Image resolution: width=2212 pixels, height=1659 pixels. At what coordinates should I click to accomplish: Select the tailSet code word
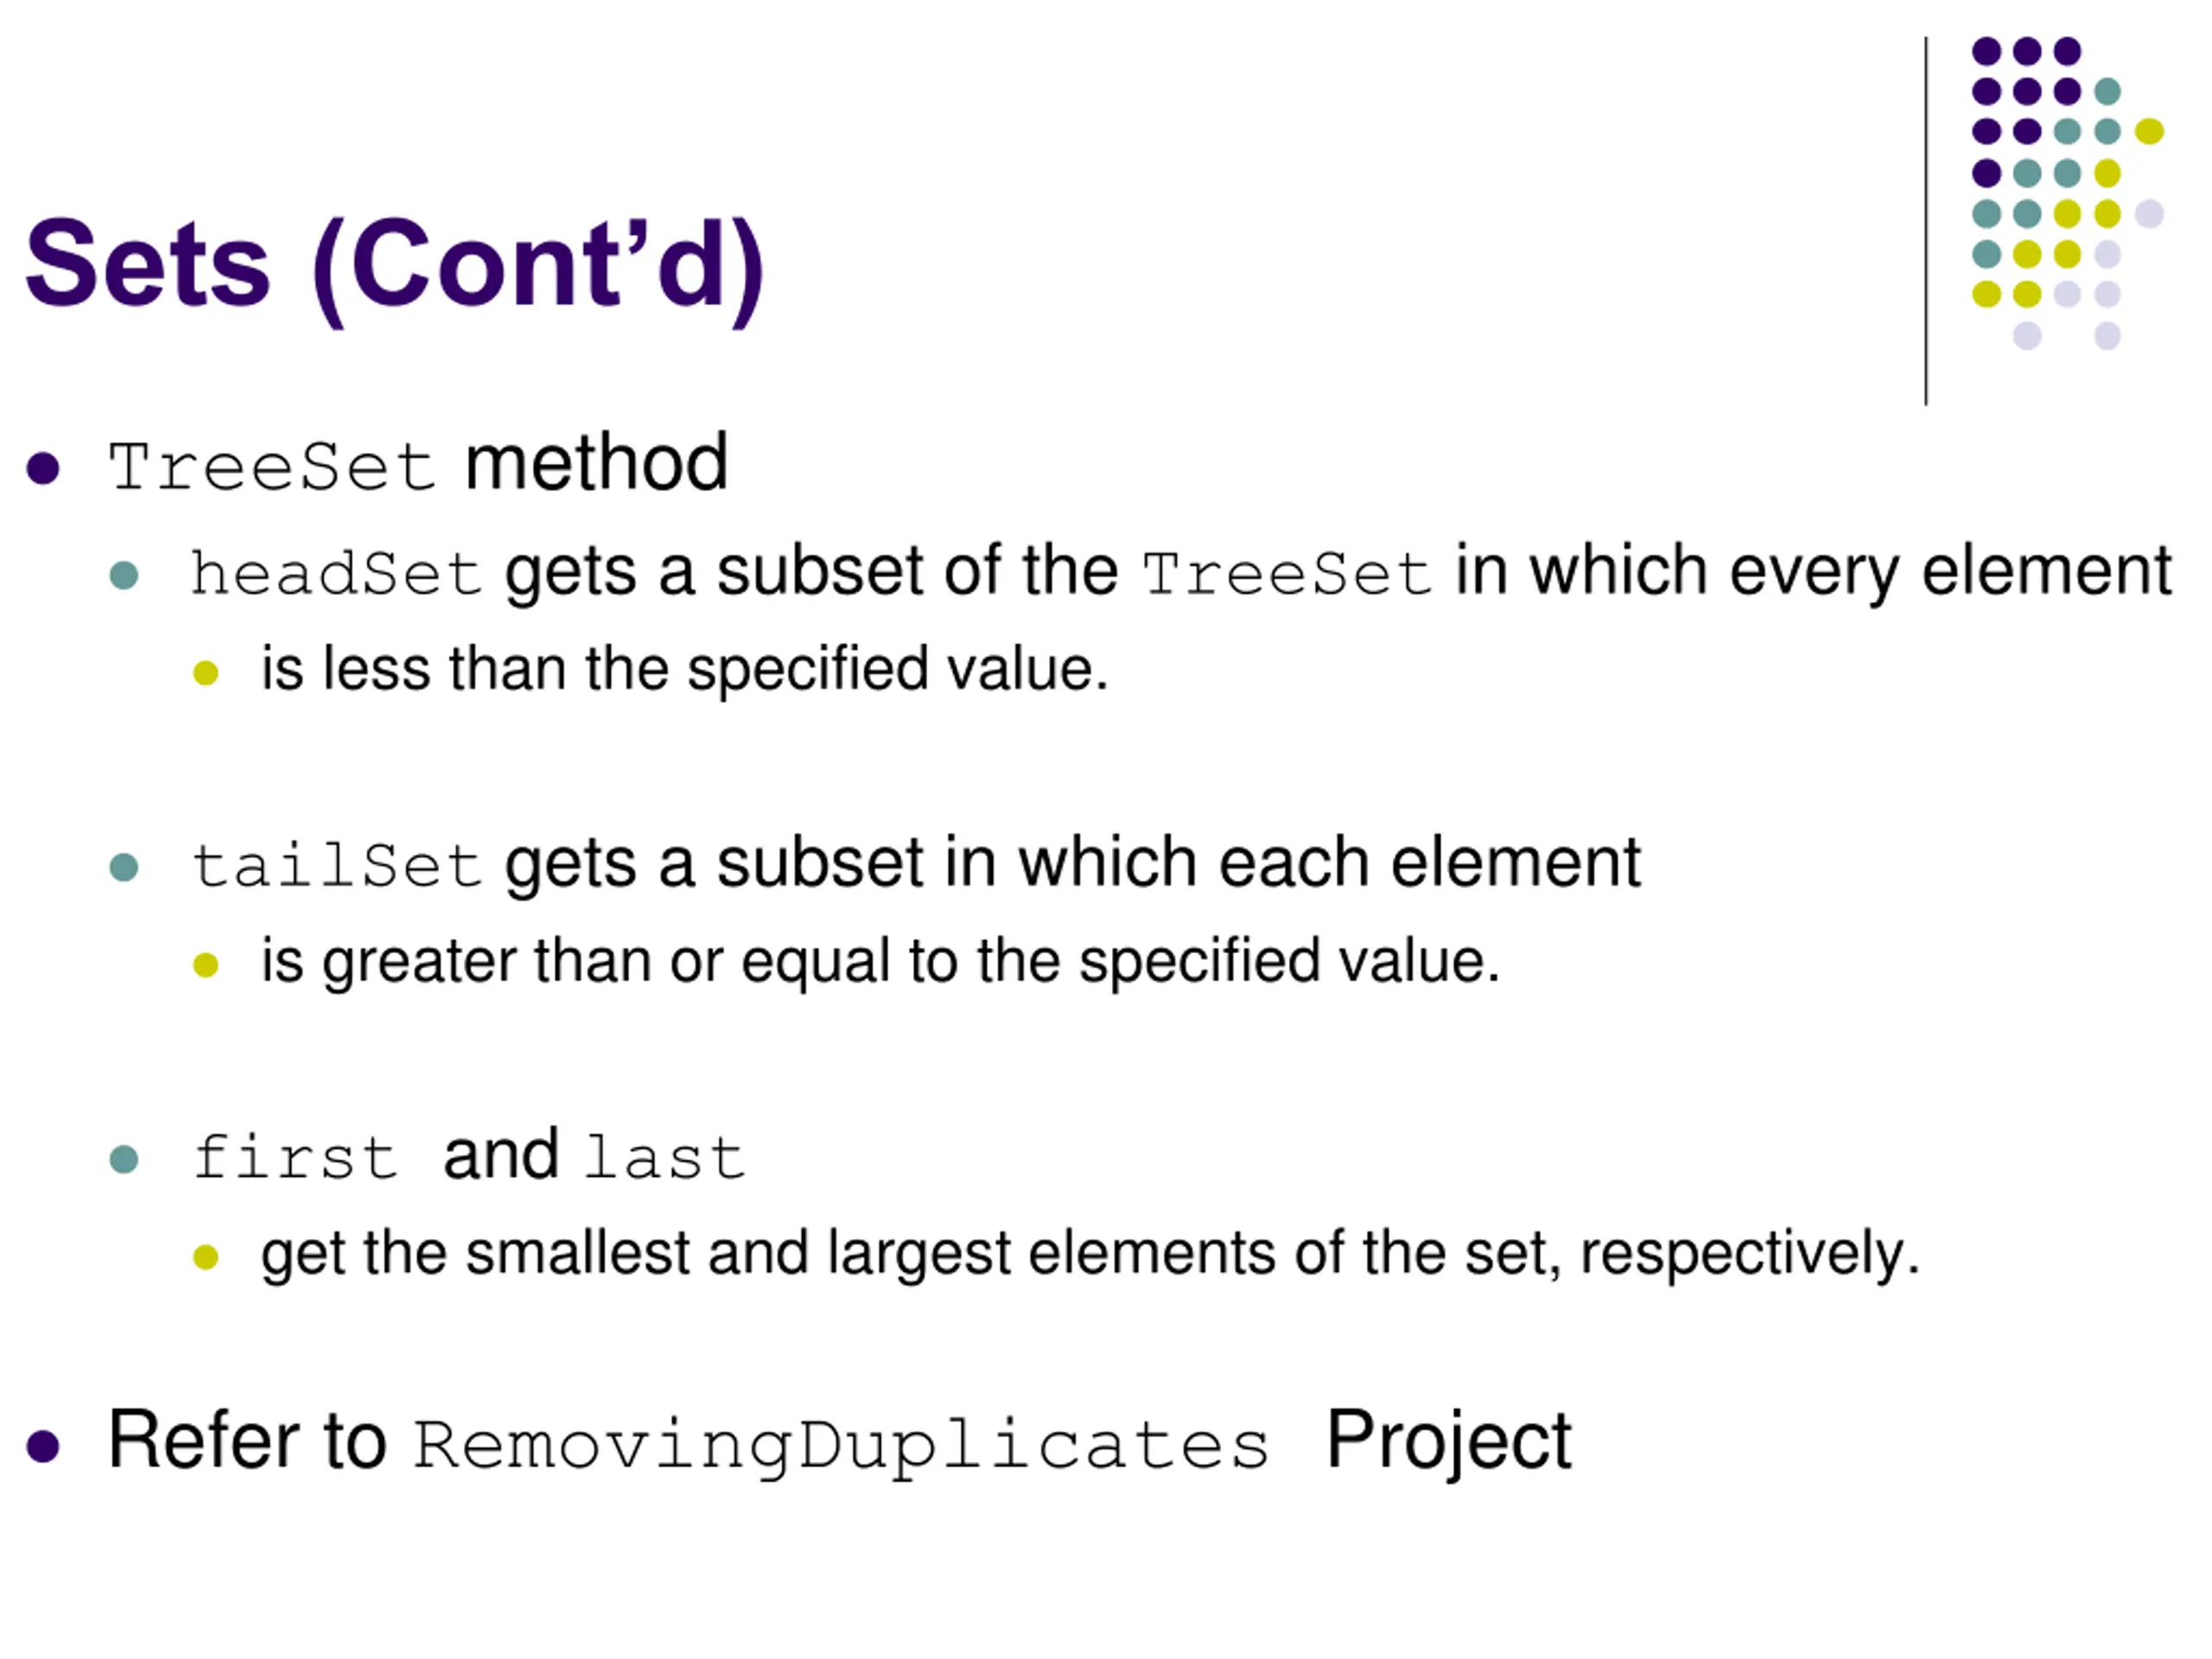click(x=337, y=866)
